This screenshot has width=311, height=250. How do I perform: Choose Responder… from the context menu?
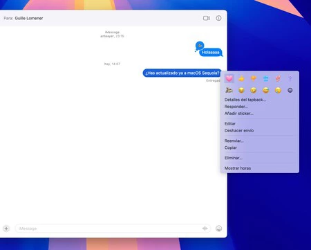pos(236,107)
